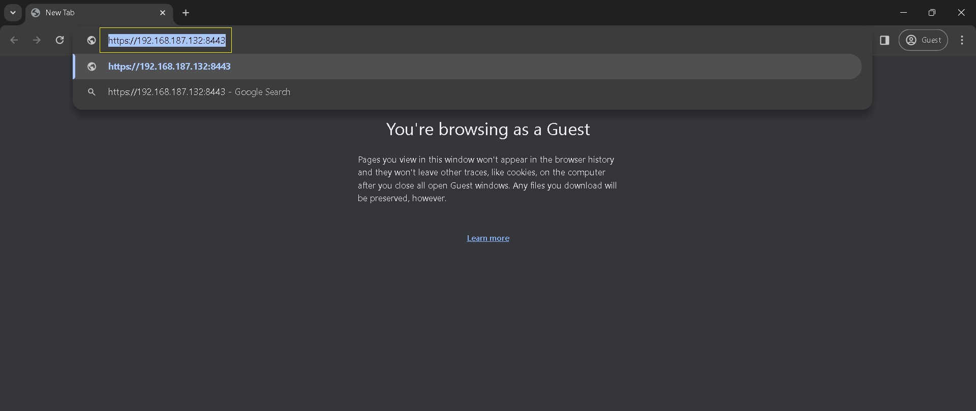Select the https://192.168.187.132:8443 URL suggestion
This screenshot has height=411, width=976.
(169, 67)
